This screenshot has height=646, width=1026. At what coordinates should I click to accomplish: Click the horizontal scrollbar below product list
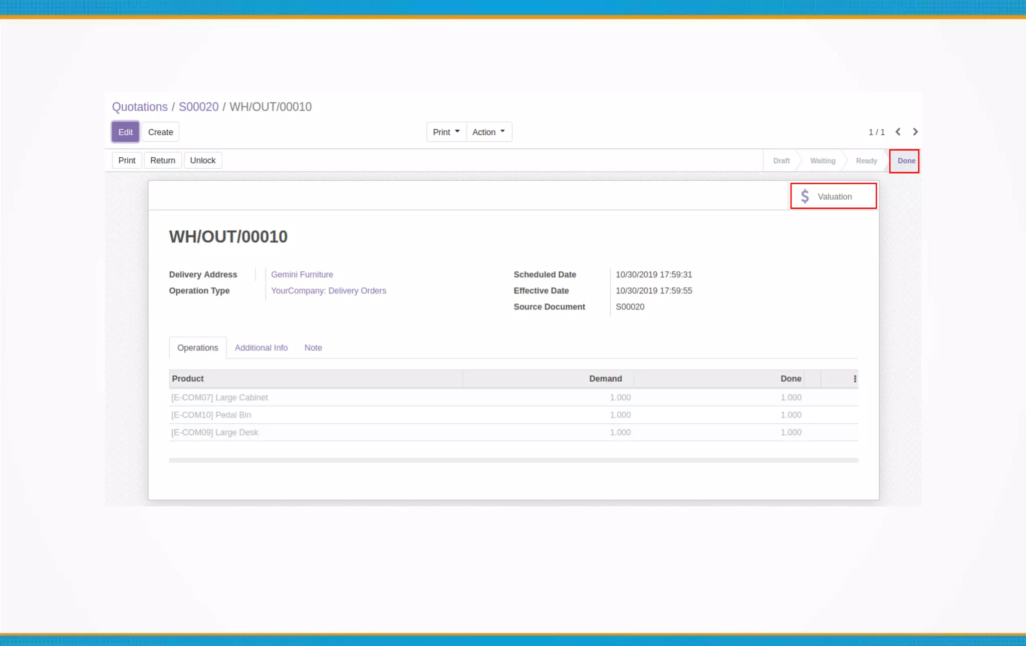513,460
